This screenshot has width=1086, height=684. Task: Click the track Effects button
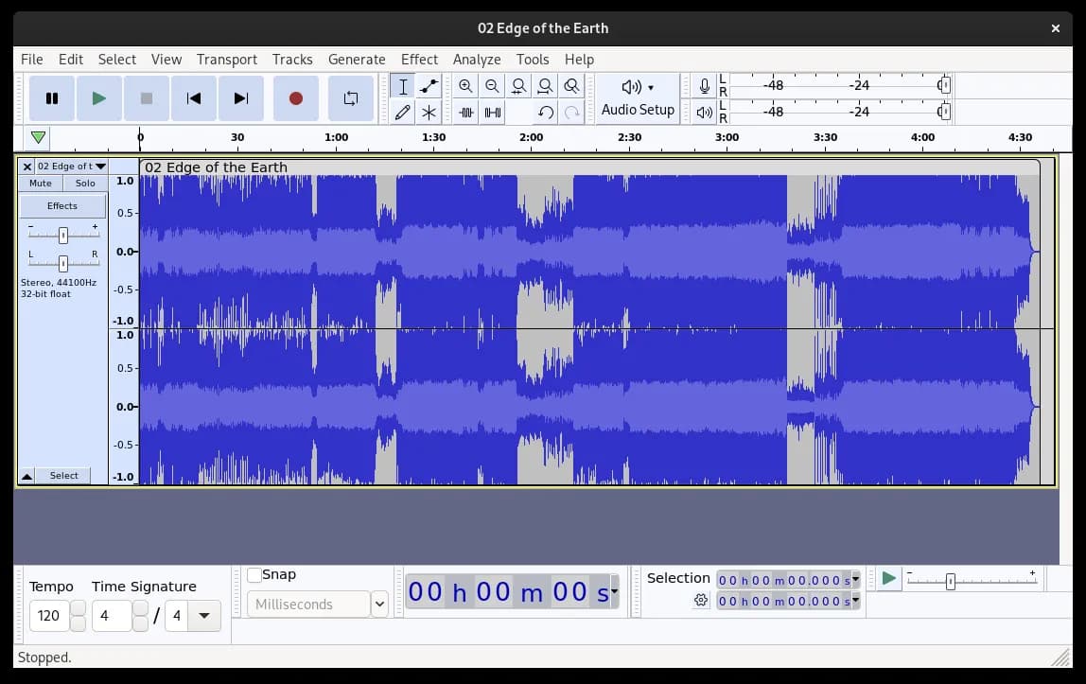pos(62,205)
